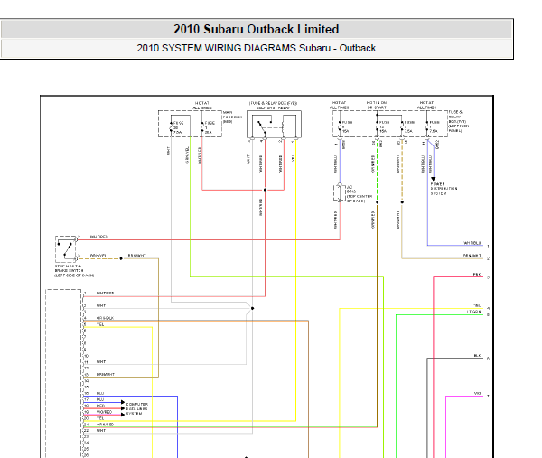The image size is (542, 458).
Task: Click the 'WHT' label at connector pin 2
Action: [101, 306]
